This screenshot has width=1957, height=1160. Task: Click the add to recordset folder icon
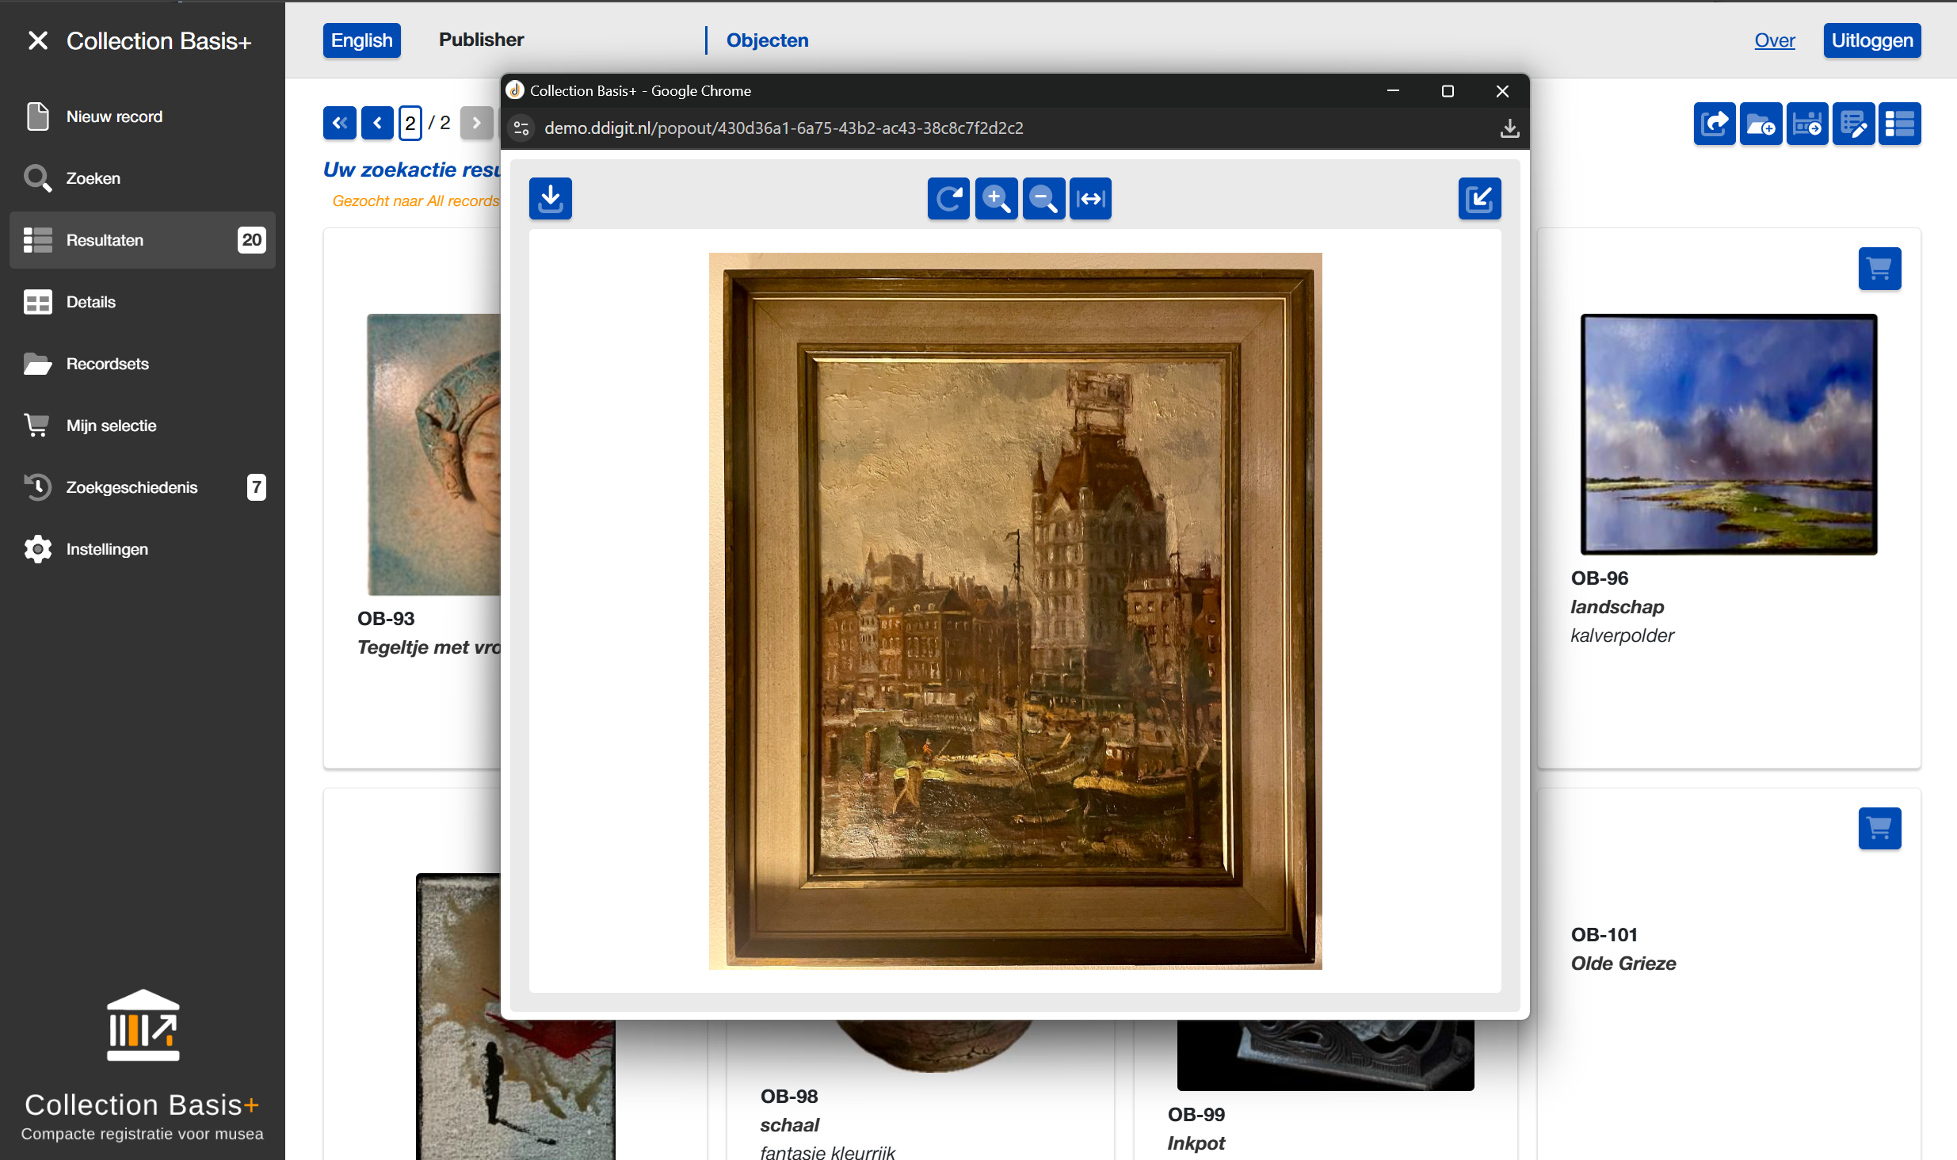[1761, 124]
